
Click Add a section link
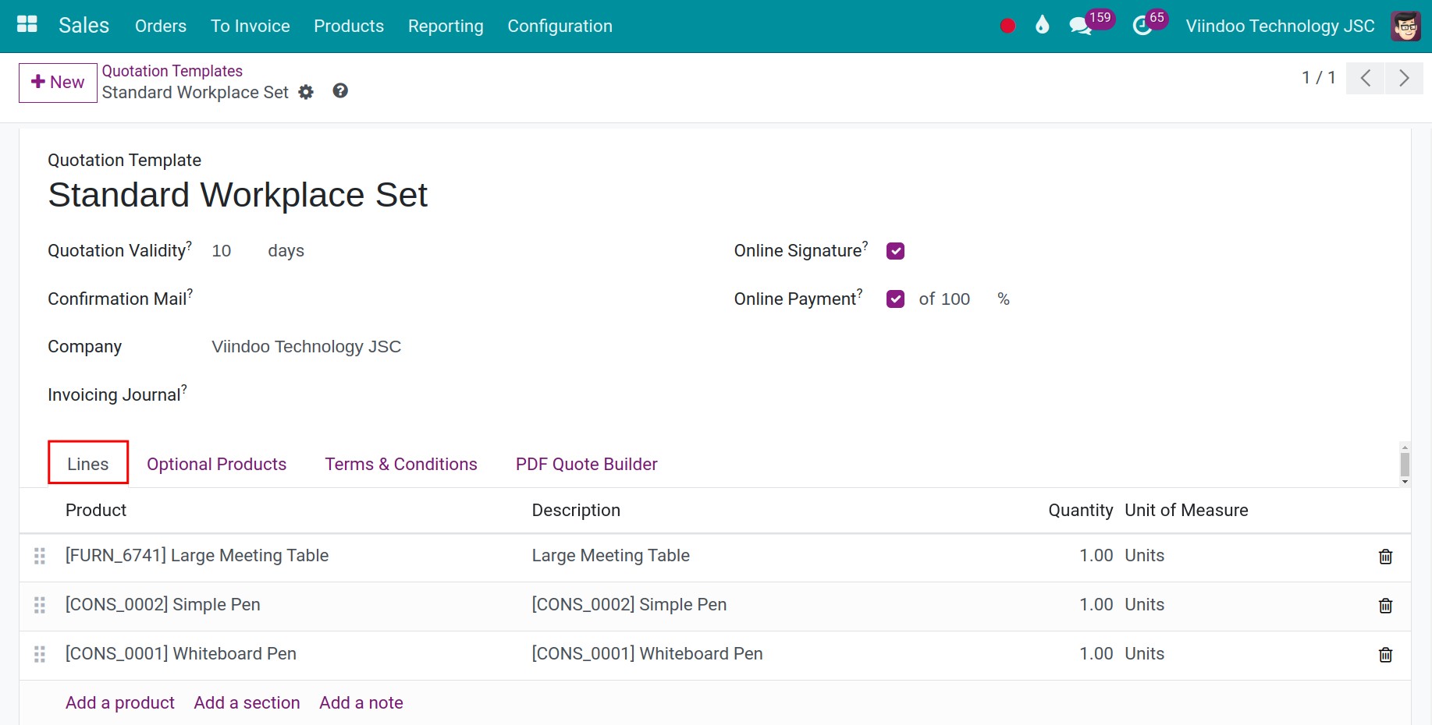247,702
